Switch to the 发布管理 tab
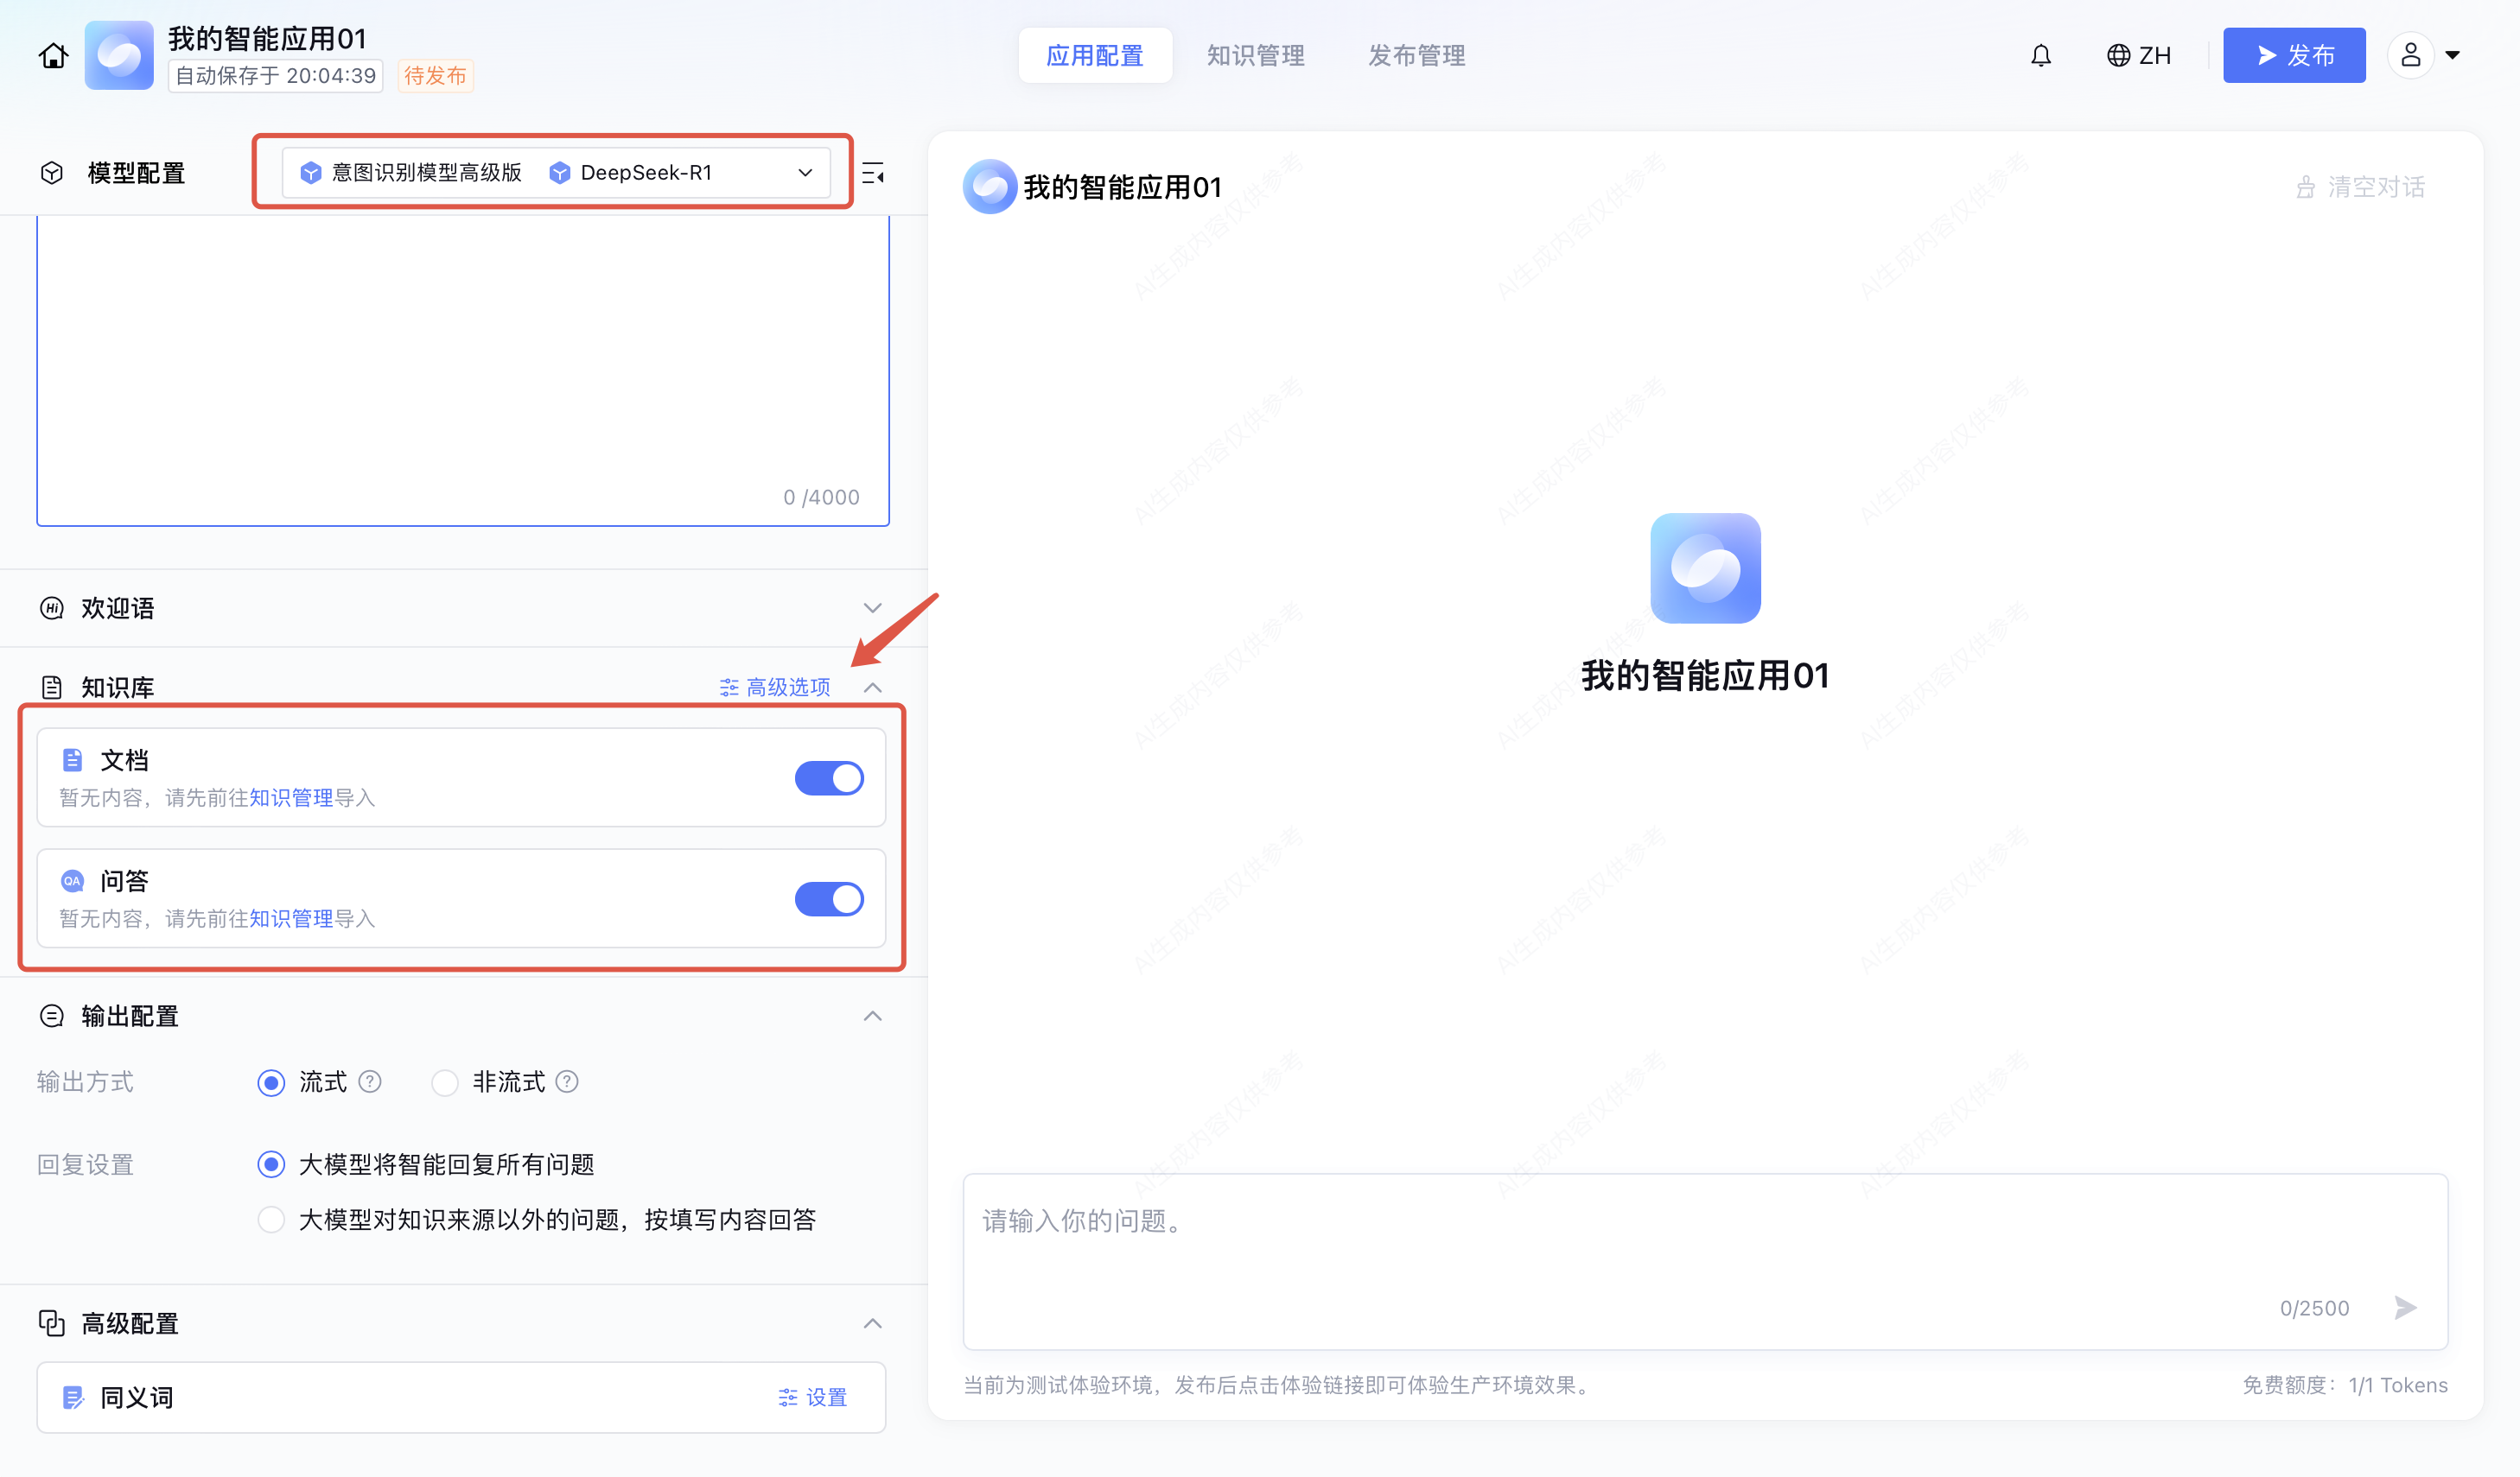The width and height of the screenshot is (2520, 1477). [x=1416, y=56]
